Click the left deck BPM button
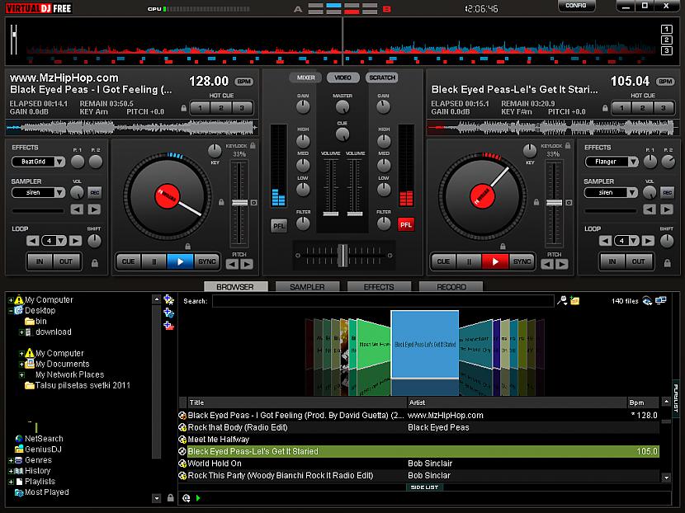The width and height of the screenshot is (685, 513). click(243, 82)
